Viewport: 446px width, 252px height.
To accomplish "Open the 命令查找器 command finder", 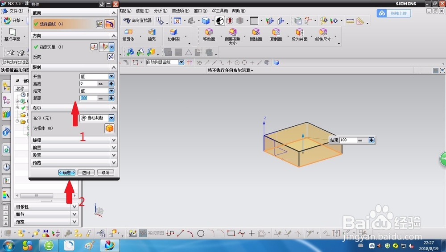I will tap(138, 21).
